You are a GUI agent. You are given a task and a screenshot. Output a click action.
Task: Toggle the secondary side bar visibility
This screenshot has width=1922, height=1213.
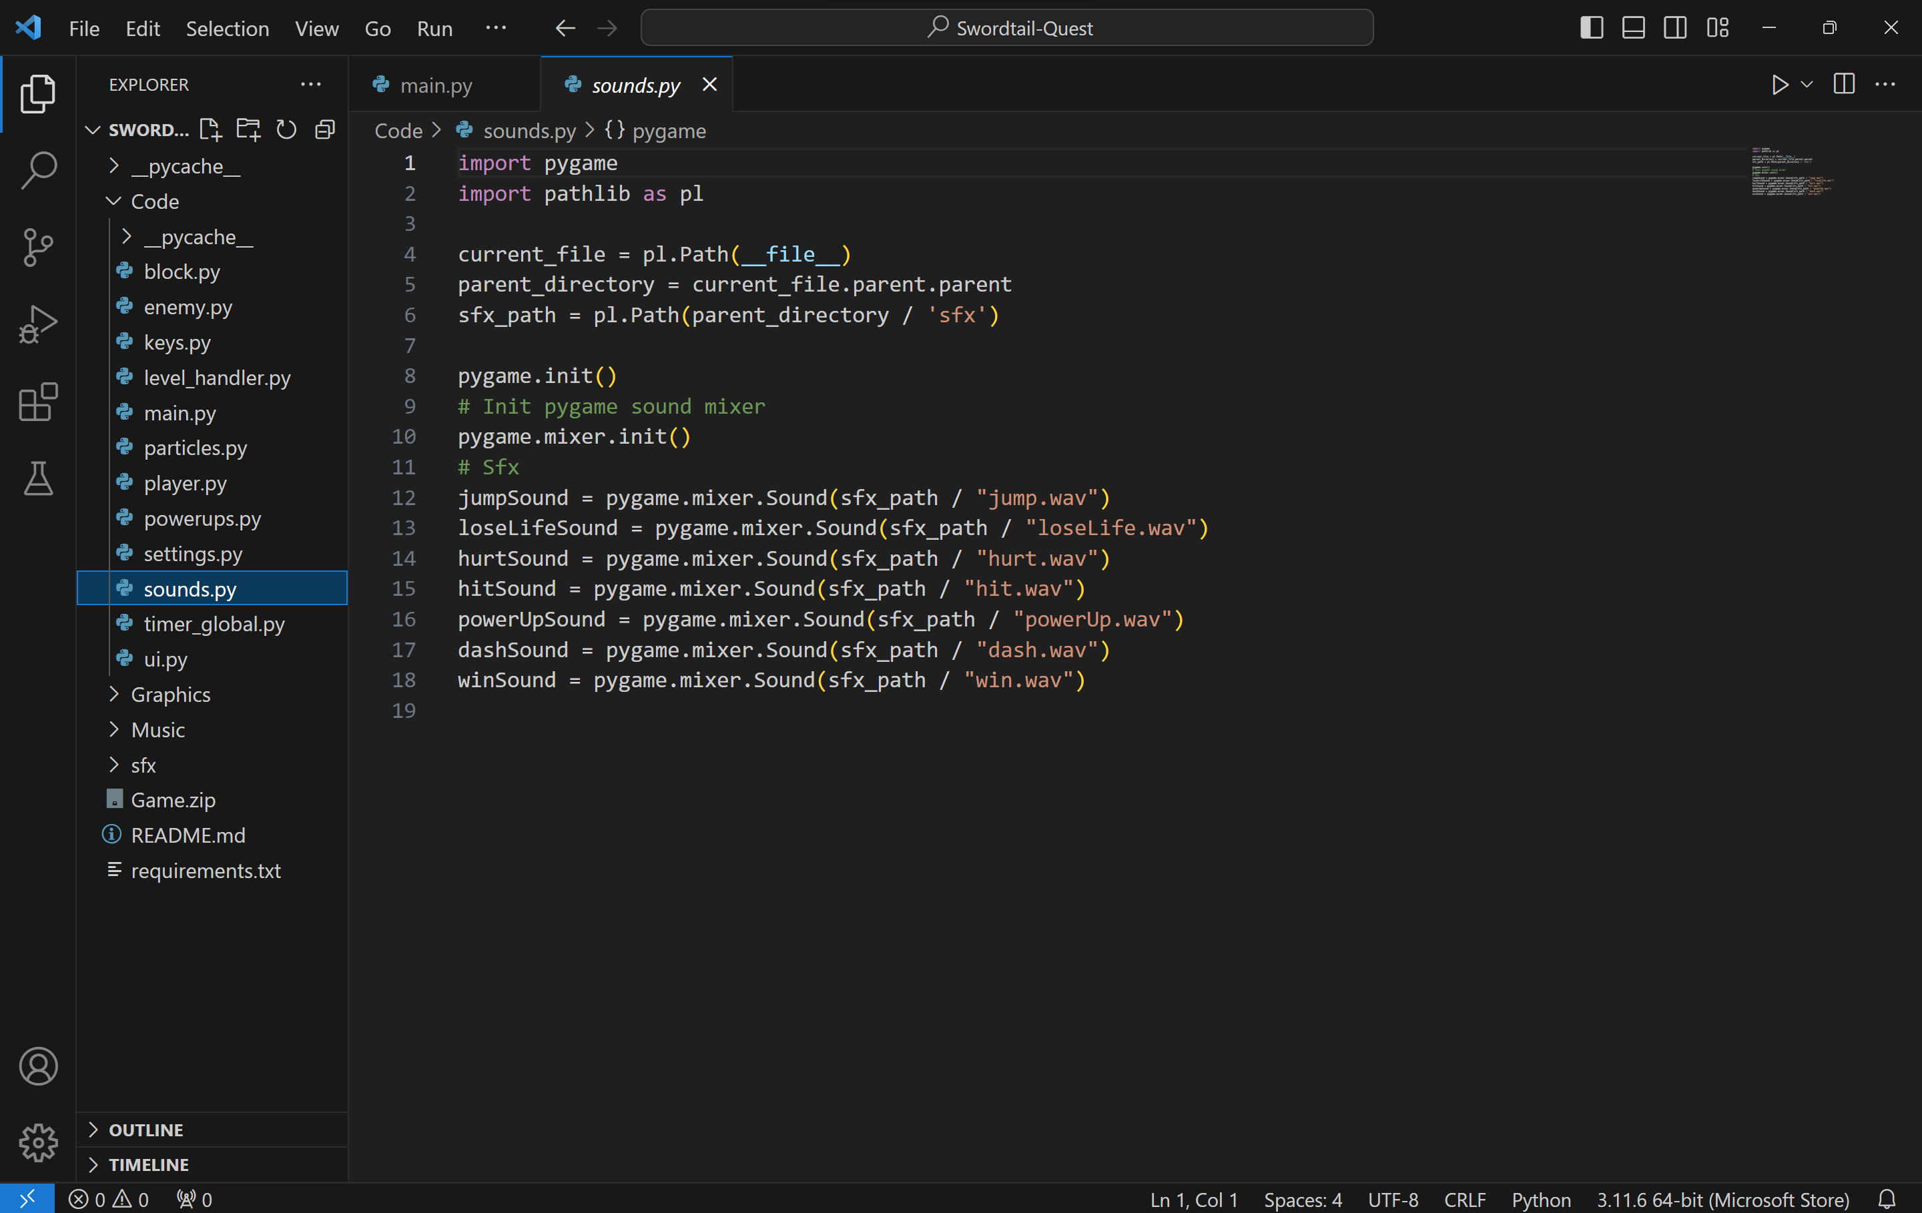pos(1675,28)
